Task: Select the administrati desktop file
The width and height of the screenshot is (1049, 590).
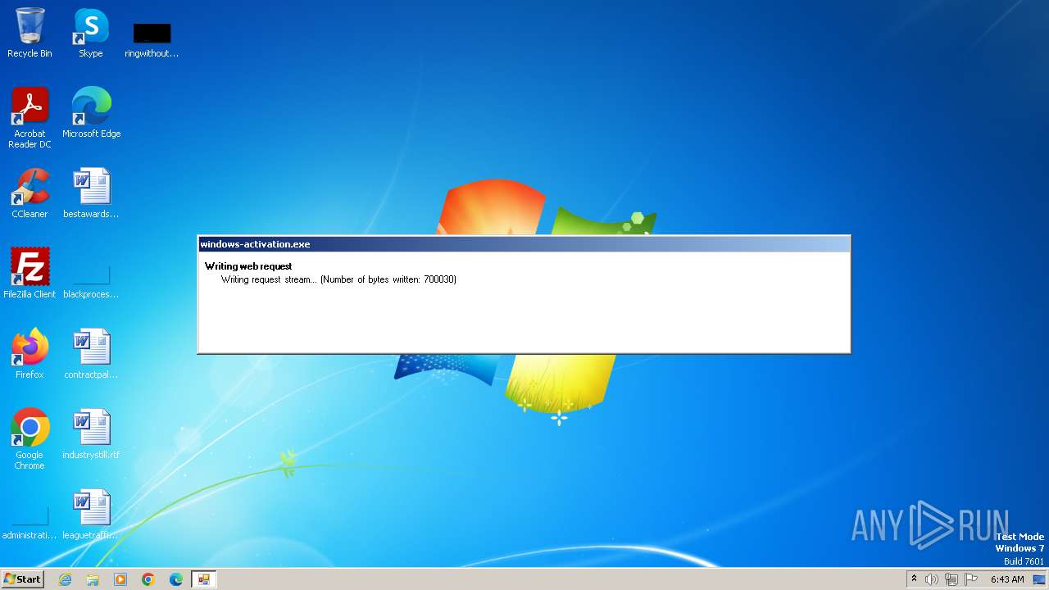Action: pyautogui.click(x=30, y=523)
